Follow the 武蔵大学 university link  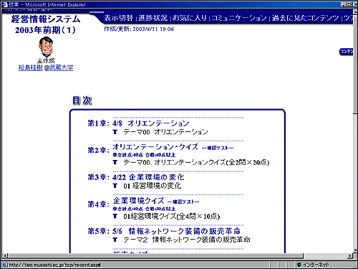click(62, 68)
